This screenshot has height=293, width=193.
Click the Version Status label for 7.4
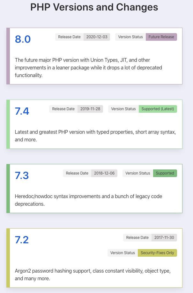pyautogui.click(x=123, y=109)
